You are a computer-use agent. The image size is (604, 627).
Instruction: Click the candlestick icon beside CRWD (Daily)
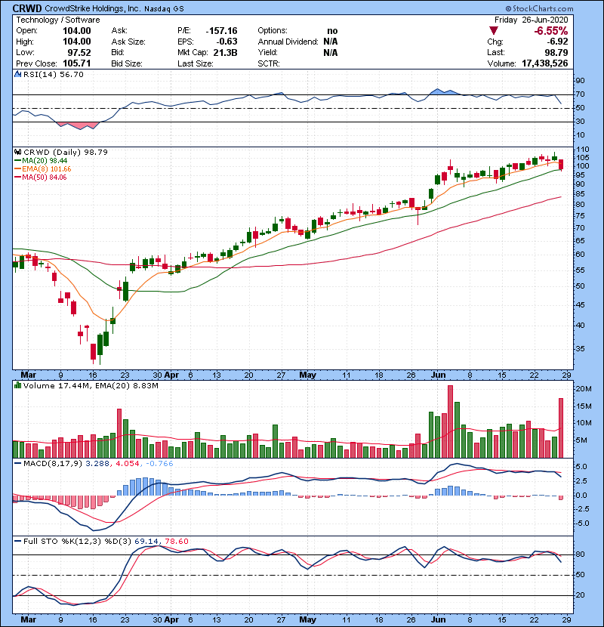(17, 152)
